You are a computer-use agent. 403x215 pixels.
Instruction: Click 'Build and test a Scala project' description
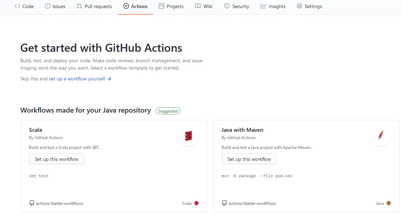pyautogui.click(x=64, y=148)
